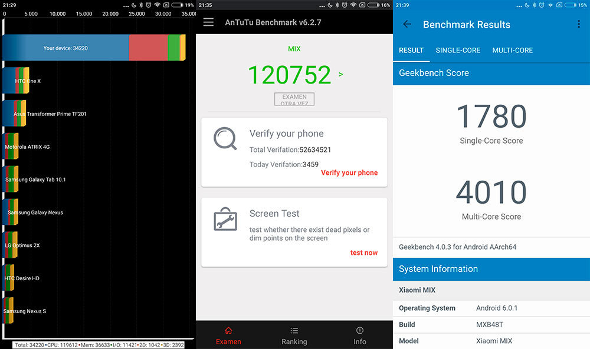The image size is (590, 349).
Task: Tap the red test now link
Action: (x=364, y=252)
